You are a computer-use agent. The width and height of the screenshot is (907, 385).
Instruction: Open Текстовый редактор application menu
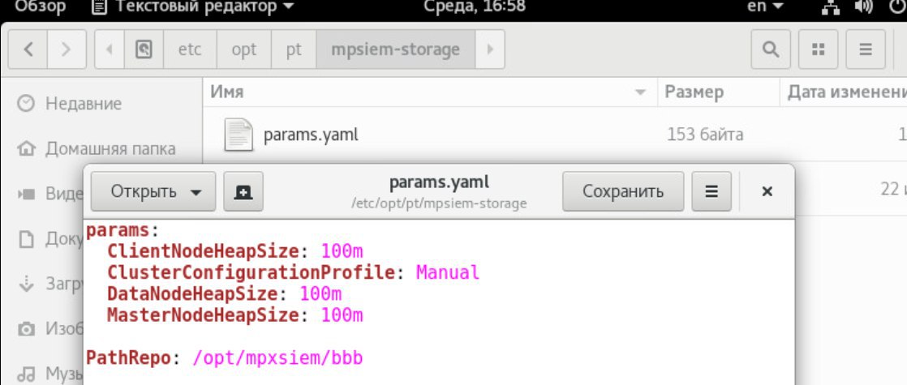[x=192, y=8]
